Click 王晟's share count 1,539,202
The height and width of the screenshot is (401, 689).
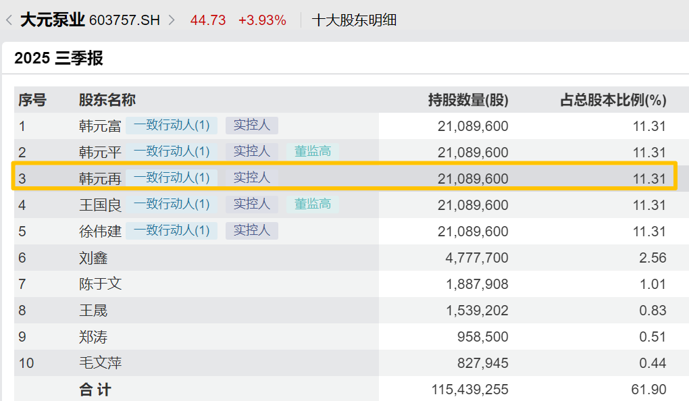pyautogui.click(x=477, y=311)
